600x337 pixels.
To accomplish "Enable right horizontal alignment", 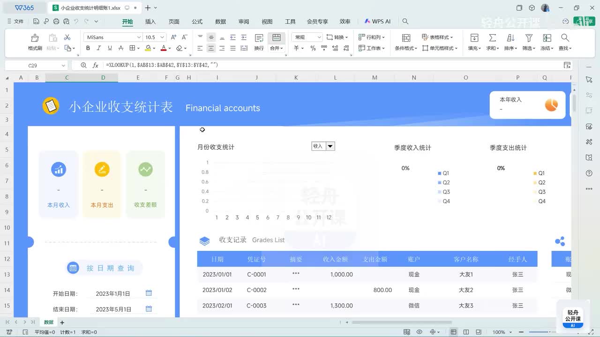I will (x=222, y=48).
